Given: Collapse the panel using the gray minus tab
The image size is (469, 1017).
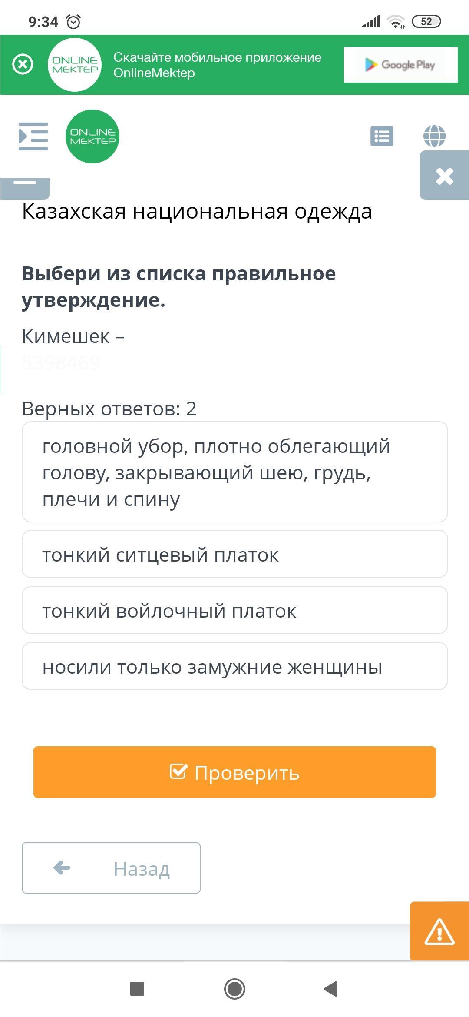Looking at the screenshot, I should [25, 186].
